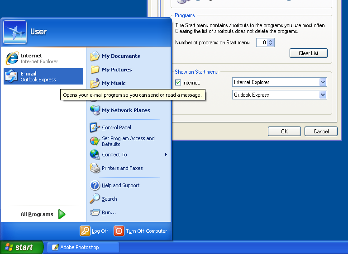Click Log Off button text
Screen dimensions: 348x254
tap(100, 231)
